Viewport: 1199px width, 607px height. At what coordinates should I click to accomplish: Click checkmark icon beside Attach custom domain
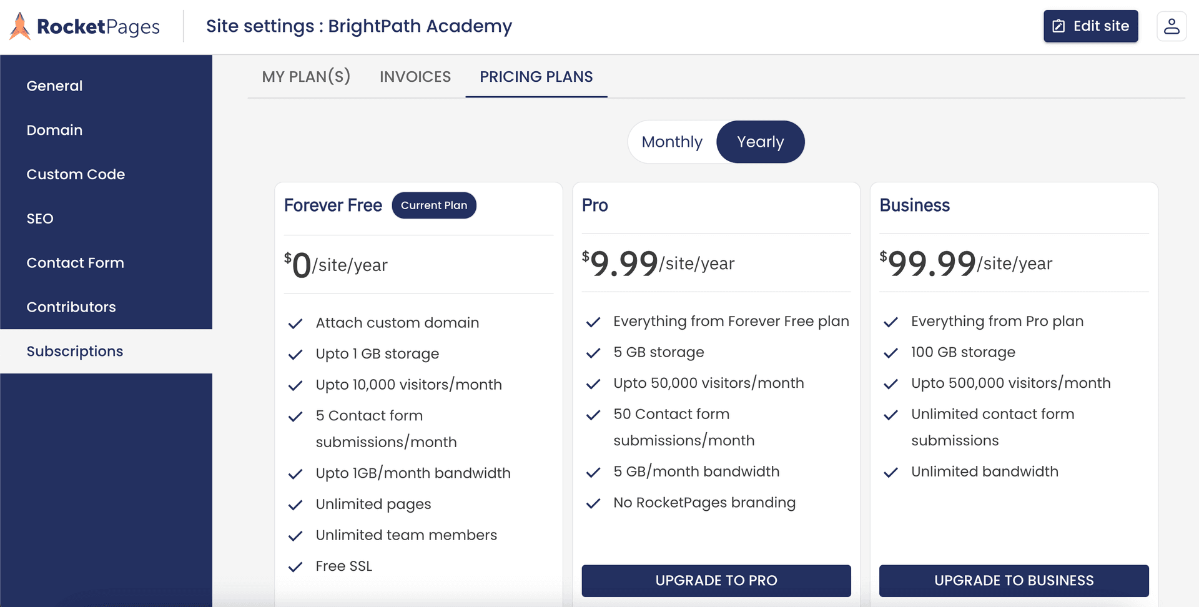click(x=295, y=323)
